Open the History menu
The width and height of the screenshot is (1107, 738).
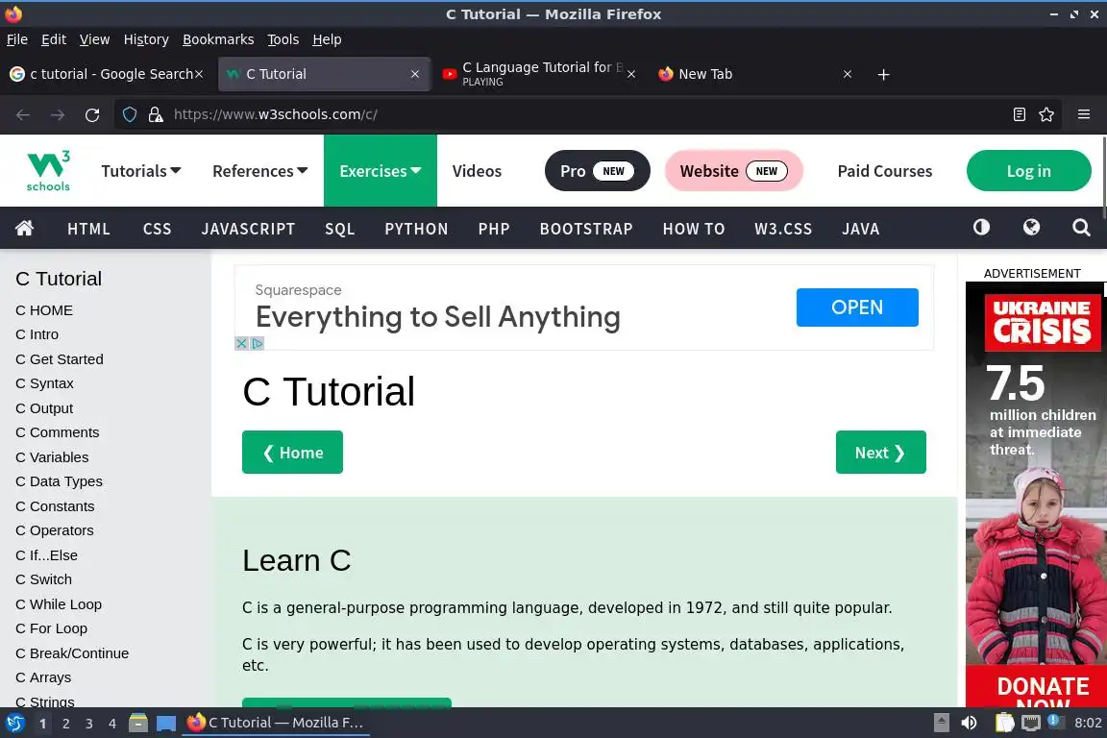click(x=146, y=39)
